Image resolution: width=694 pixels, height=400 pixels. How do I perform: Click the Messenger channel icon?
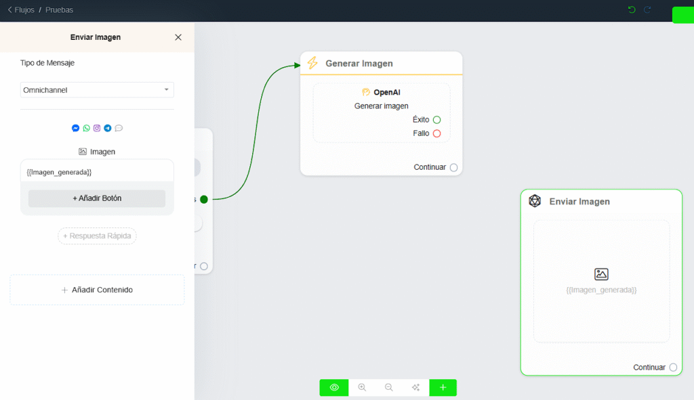coord(76,128)
